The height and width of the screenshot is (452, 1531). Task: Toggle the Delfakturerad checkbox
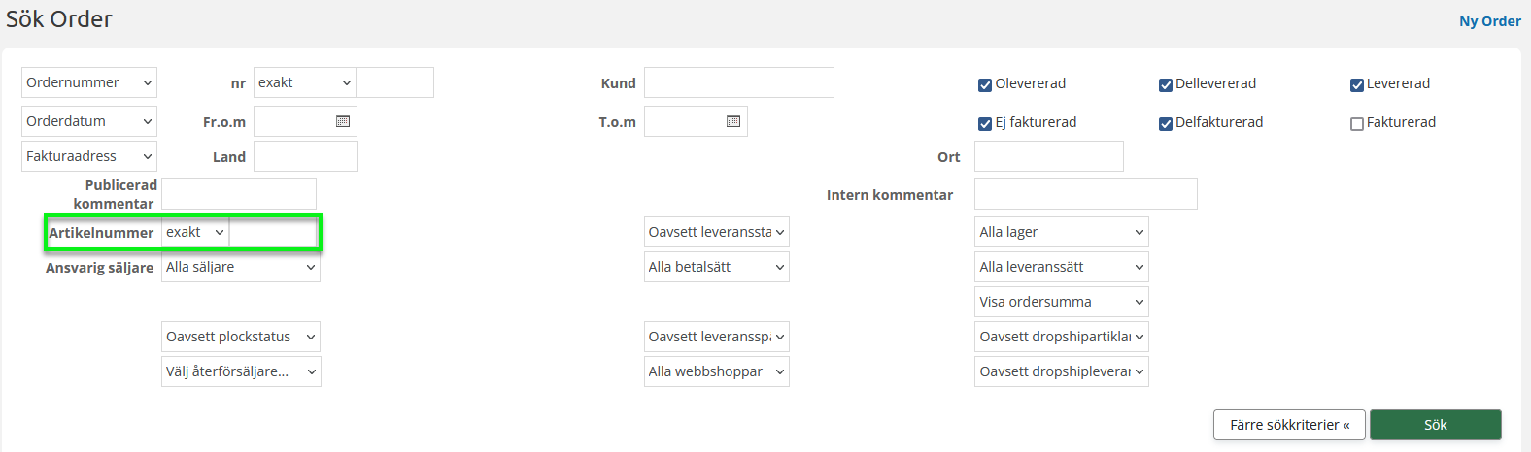[1166, 124]
